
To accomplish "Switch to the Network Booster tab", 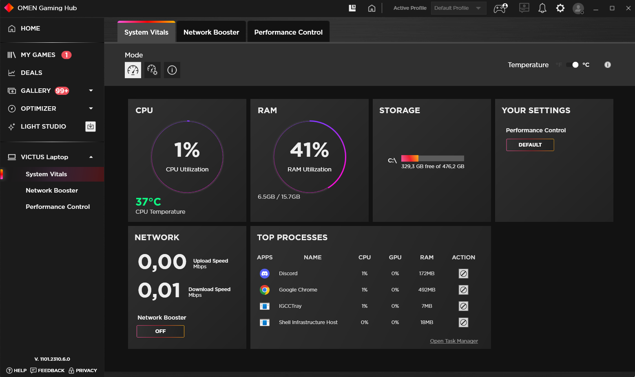I will 211,32.
